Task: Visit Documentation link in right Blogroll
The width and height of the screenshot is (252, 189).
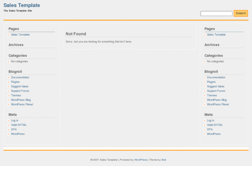Action: point(216,77)
